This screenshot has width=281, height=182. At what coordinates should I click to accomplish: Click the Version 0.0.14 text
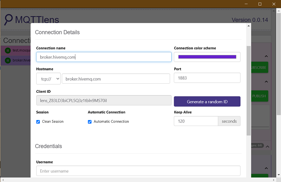click(x=250, y=20)
